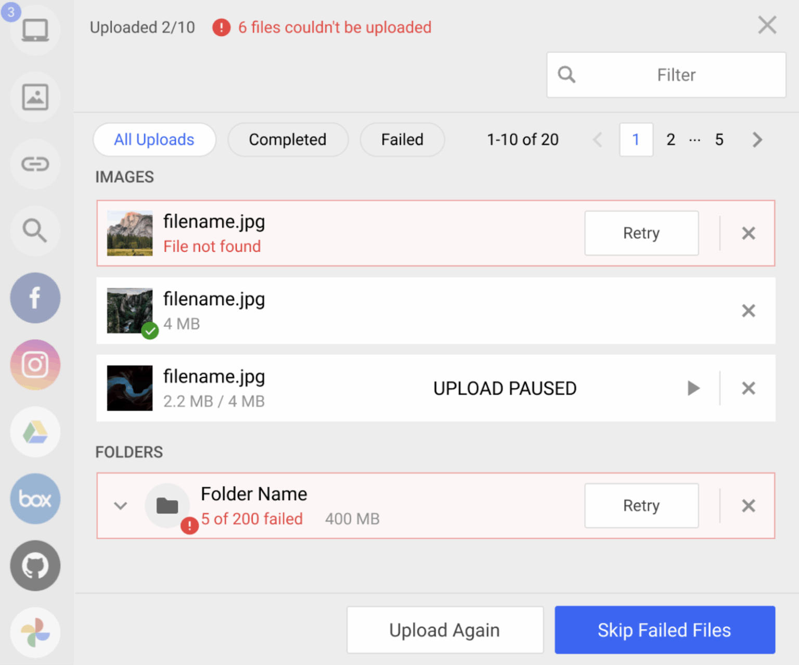799x665 pixels.
Task: Select Facebook as upload source
Action: (x=35, y=298)
